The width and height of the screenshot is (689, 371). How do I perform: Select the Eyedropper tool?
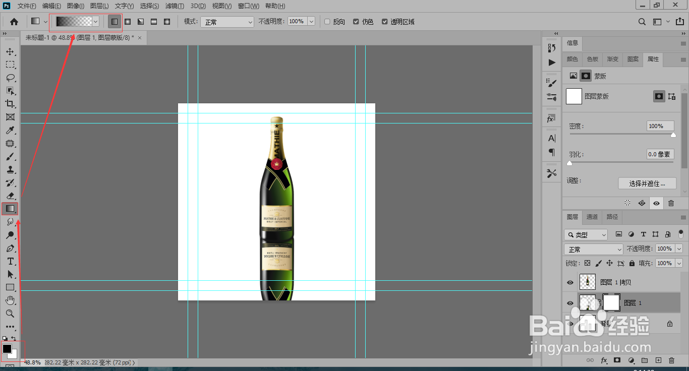(10, 131)
